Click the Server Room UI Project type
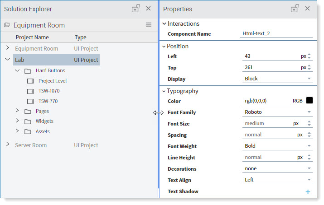The width and height of the screenshot is (324, 205). 86,145
